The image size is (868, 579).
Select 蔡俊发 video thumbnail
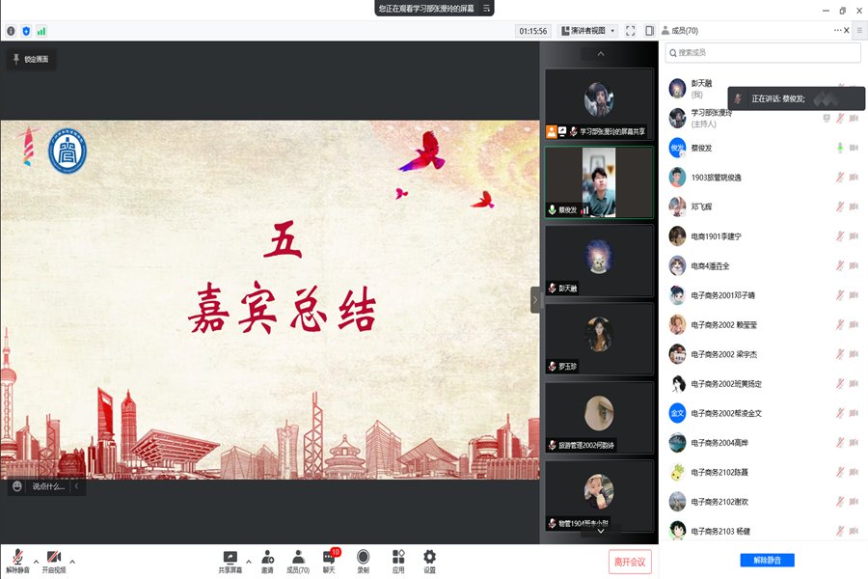click(599, 182)
